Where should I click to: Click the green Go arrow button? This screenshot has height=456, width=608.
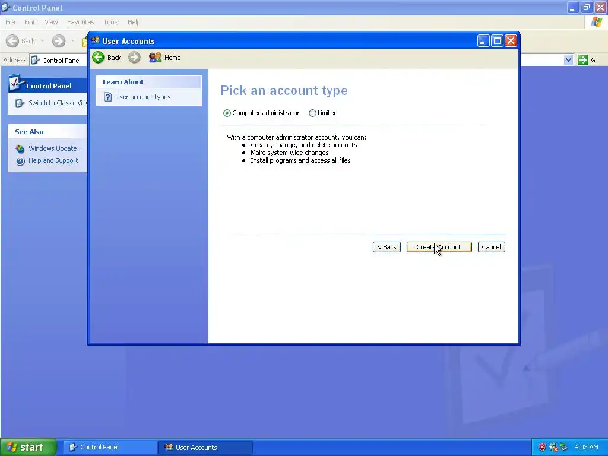[583, 60]
